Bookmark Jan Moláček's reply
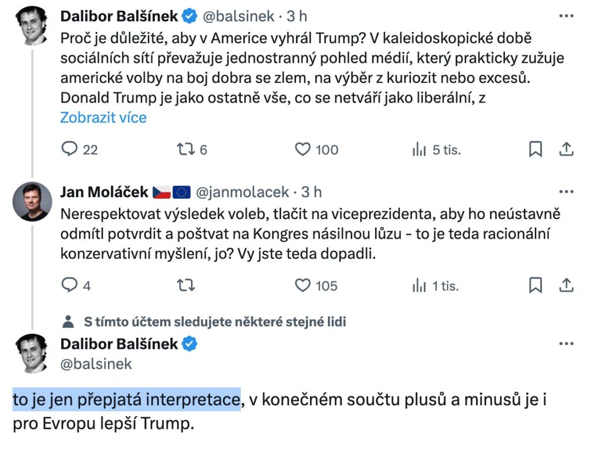This screenshot has width=591, height=449. (536, 285)
